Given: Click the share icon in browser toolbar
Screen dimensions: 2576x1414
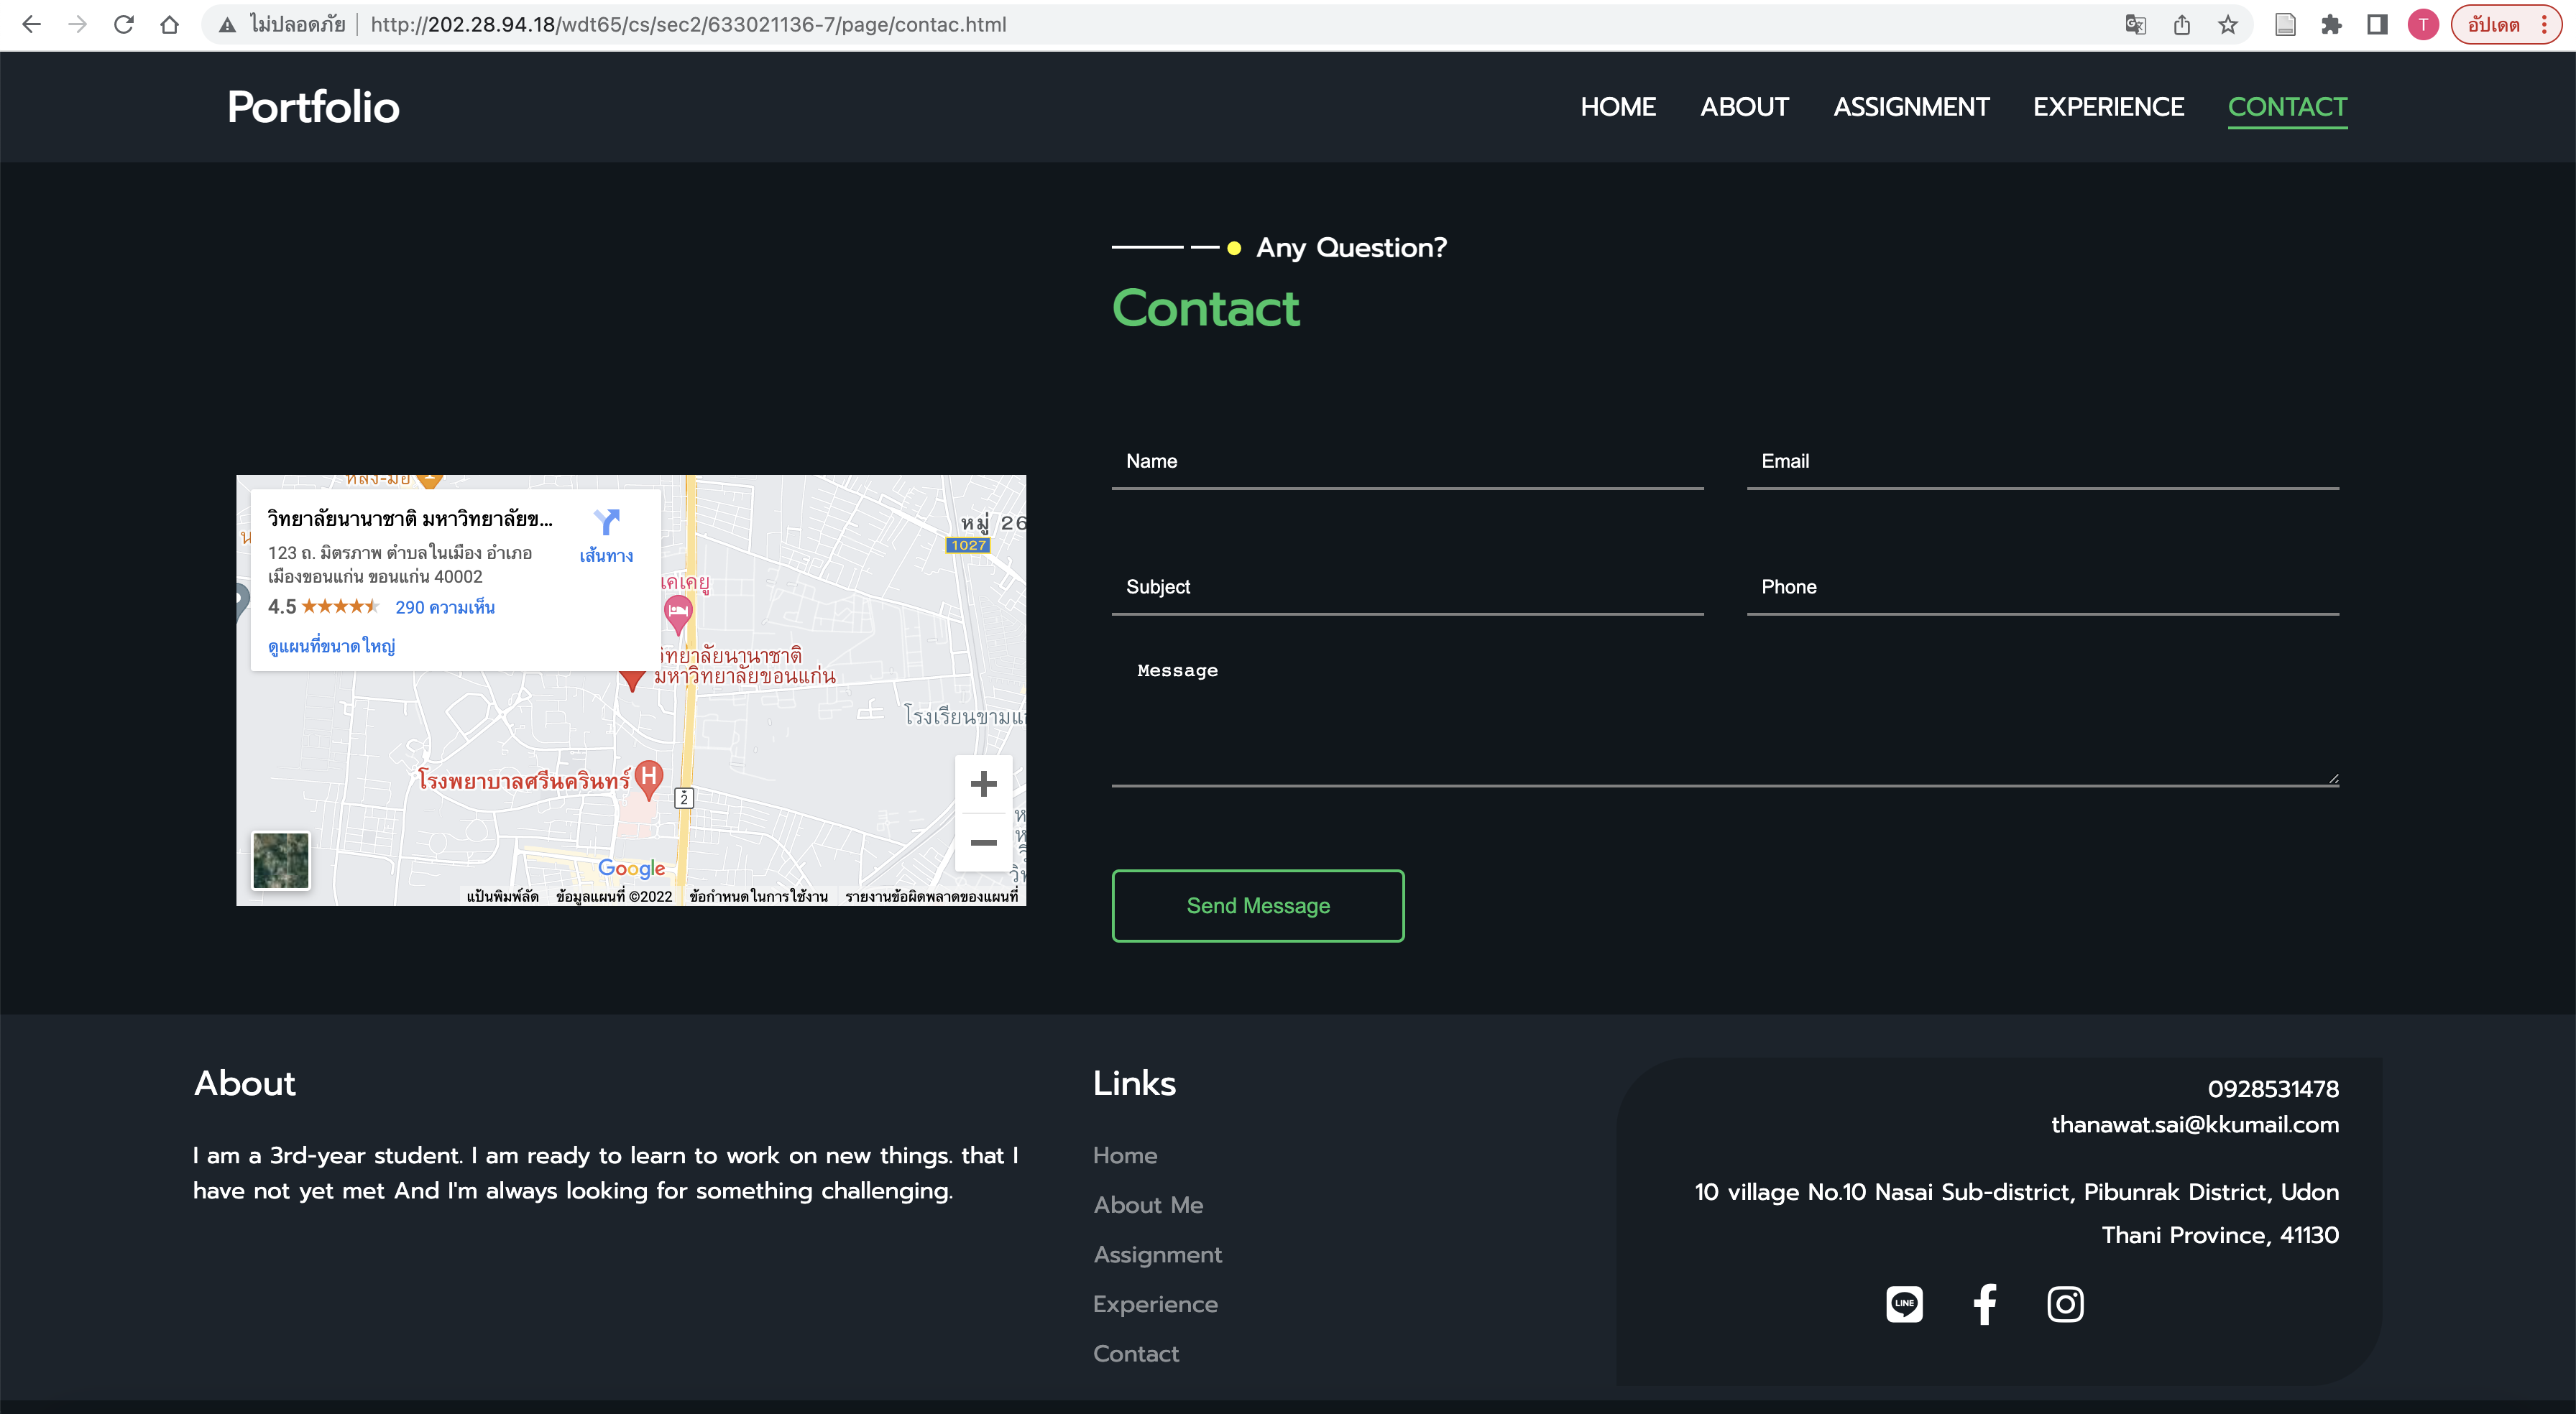Looking at the screenshot, I should [2181, 25].
